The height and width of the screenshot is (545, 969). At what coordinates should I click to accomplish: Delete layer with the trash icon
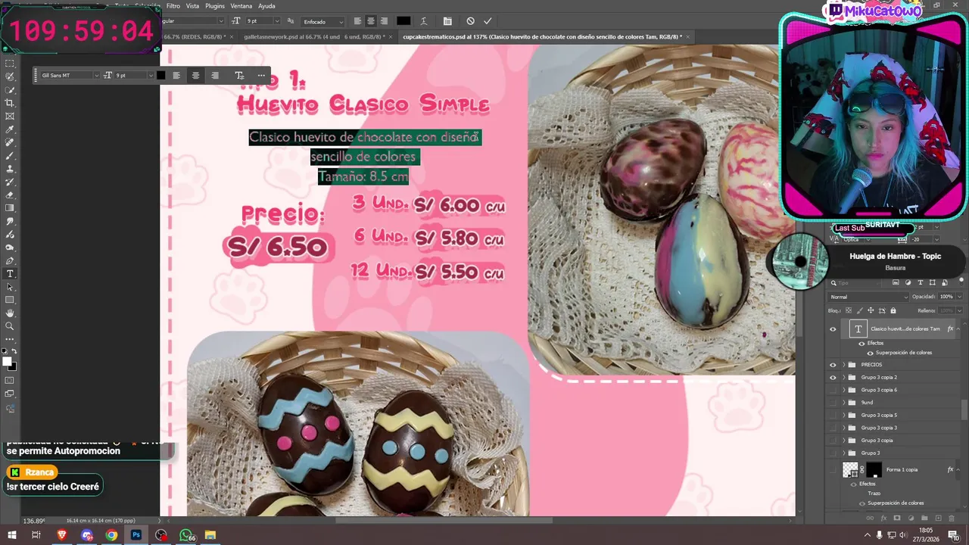[x=952, y=519]
